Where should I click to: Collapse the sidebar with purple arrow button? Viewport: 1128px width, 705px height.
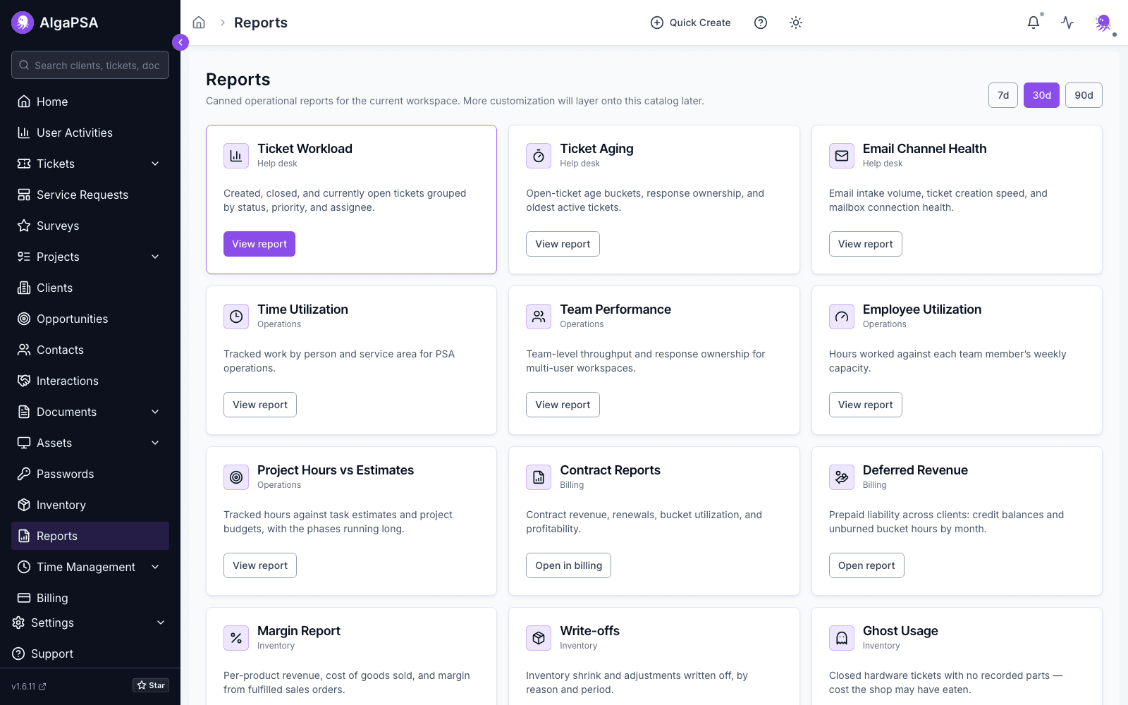pos(180,42)
